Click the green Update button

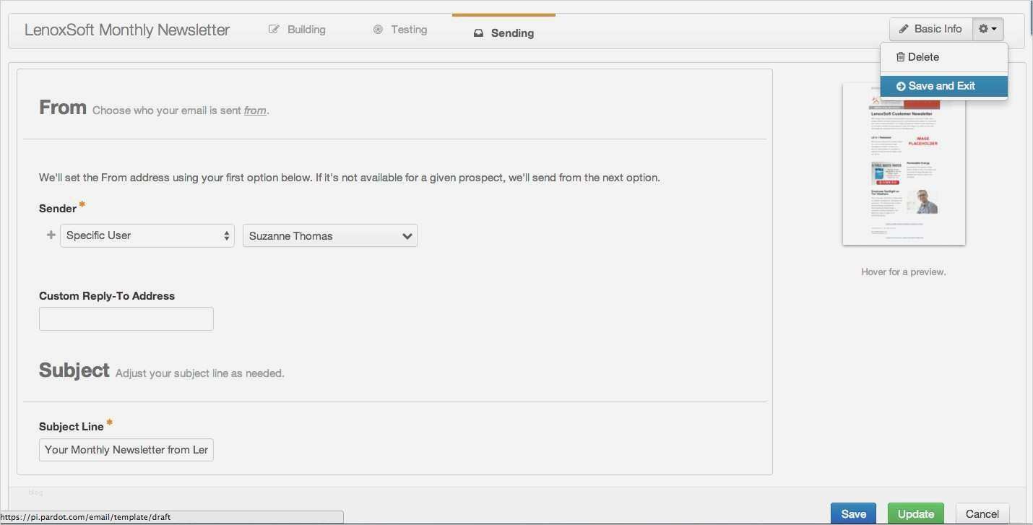[916, 514]
